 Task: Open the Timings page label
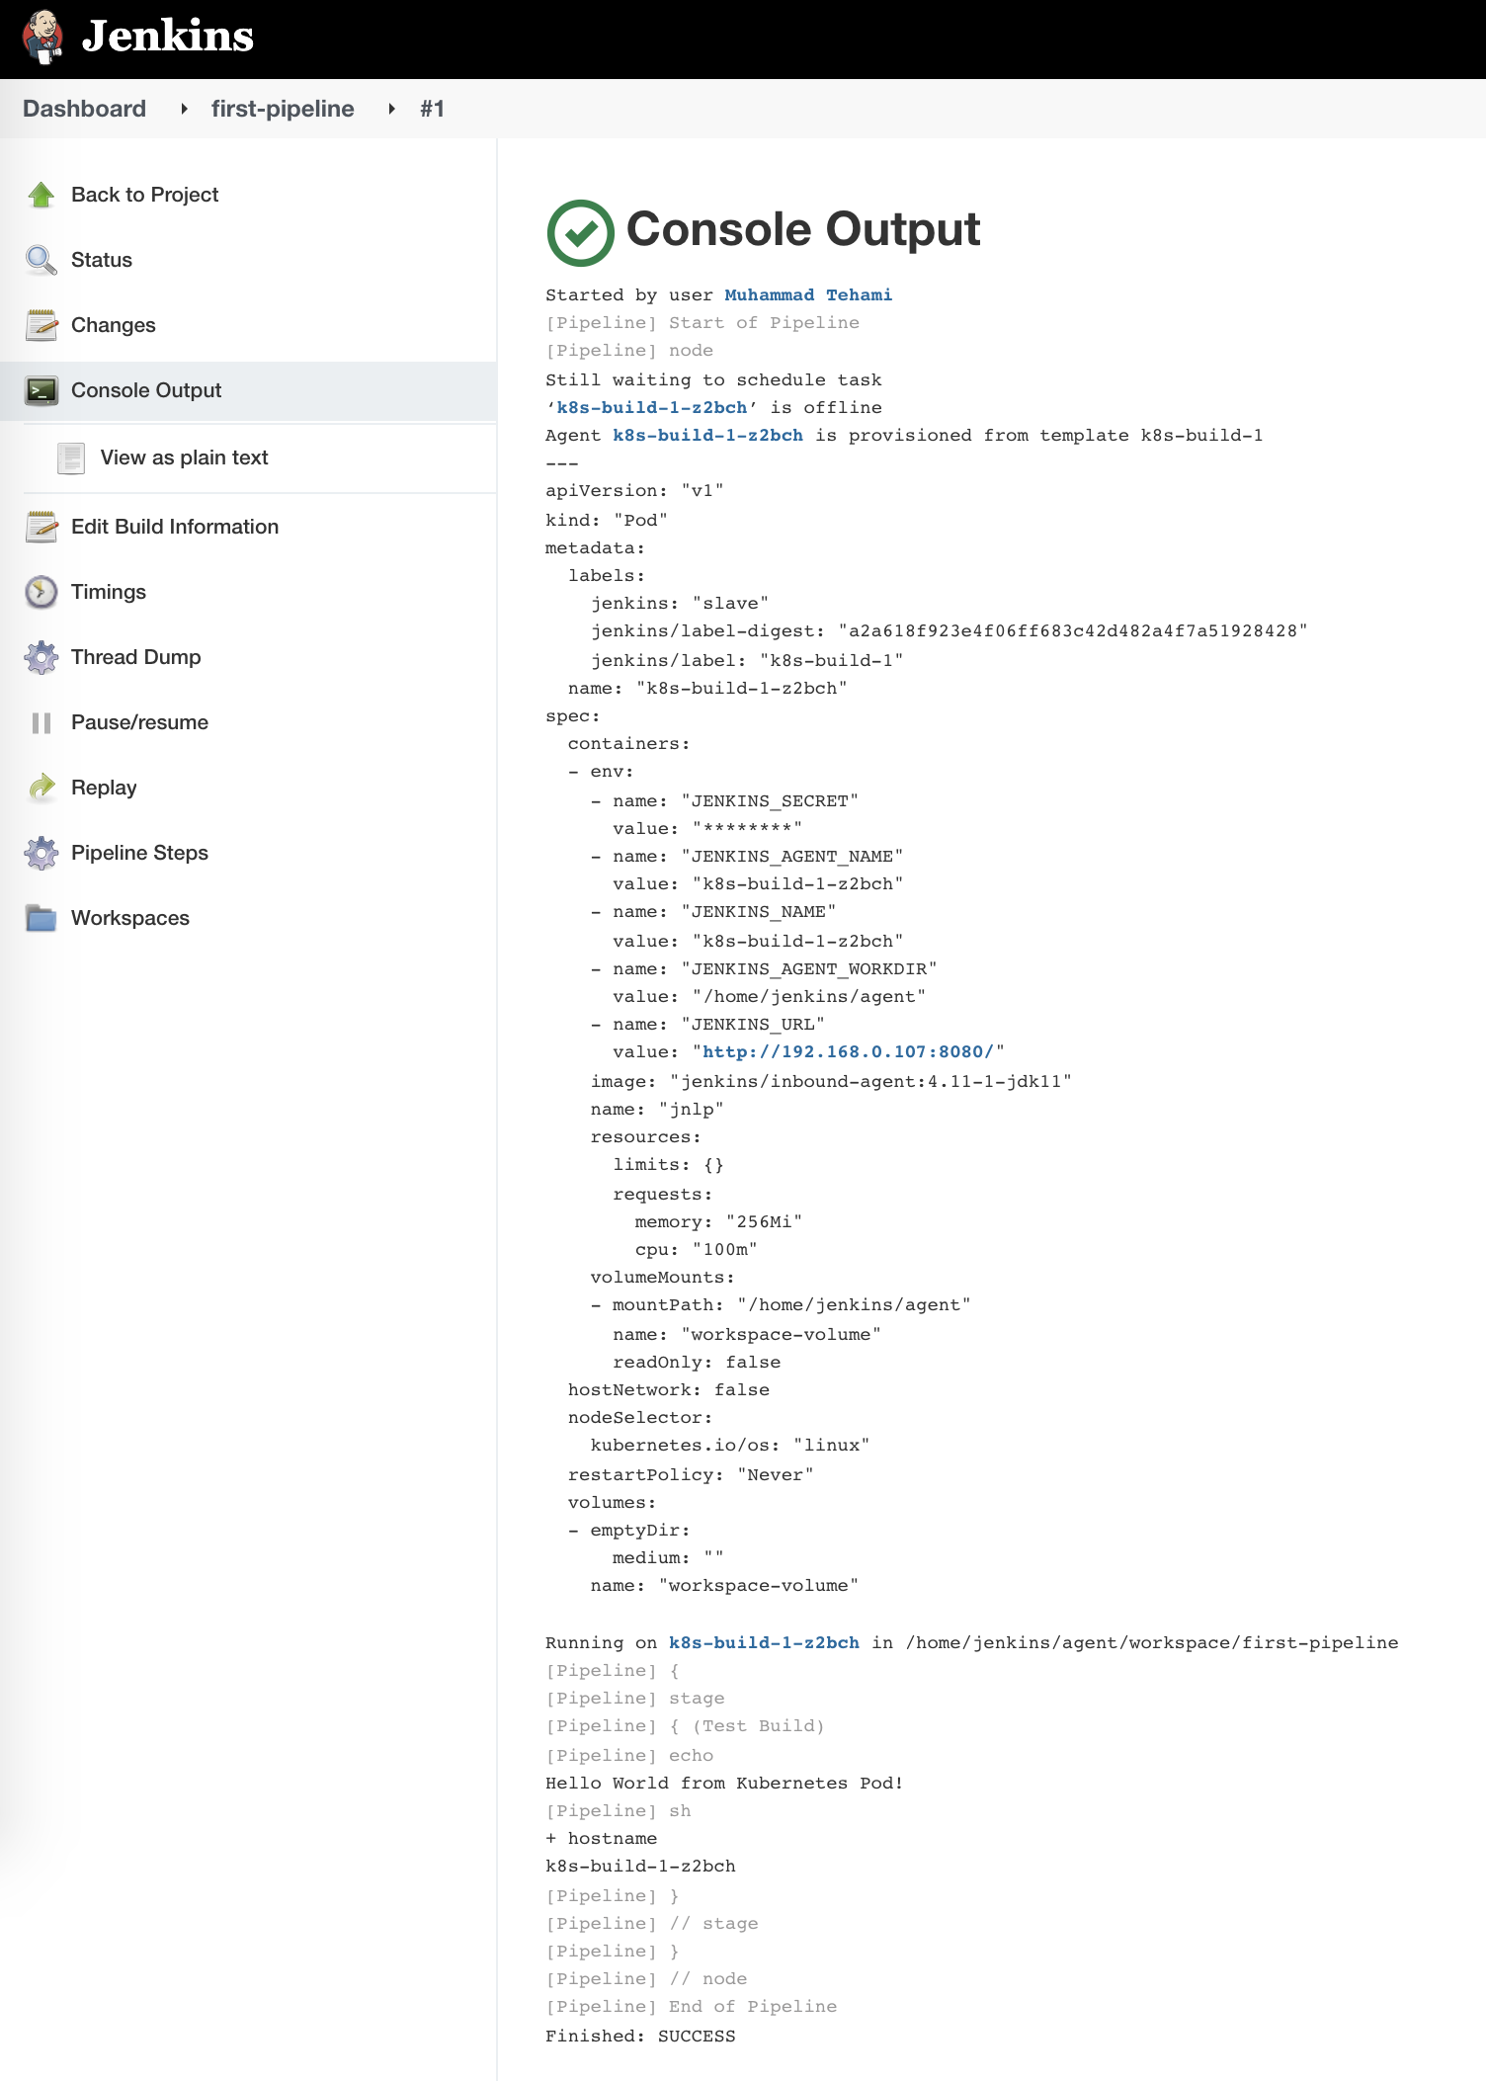pyautogui.click(x=109, y=592)
